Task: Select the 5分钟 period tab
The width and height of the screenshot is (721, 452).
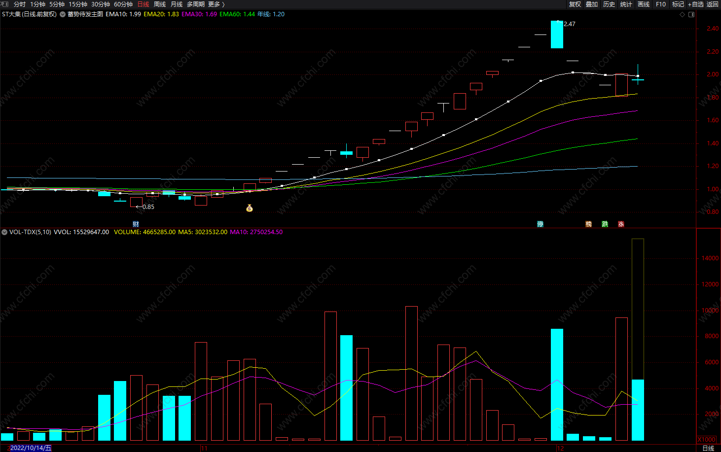Action: pos(57,4)
